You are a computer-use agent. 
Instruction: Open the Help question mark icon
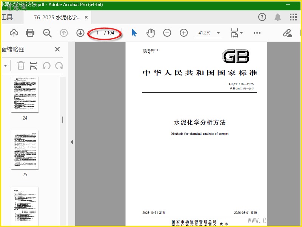pos(262,17)
